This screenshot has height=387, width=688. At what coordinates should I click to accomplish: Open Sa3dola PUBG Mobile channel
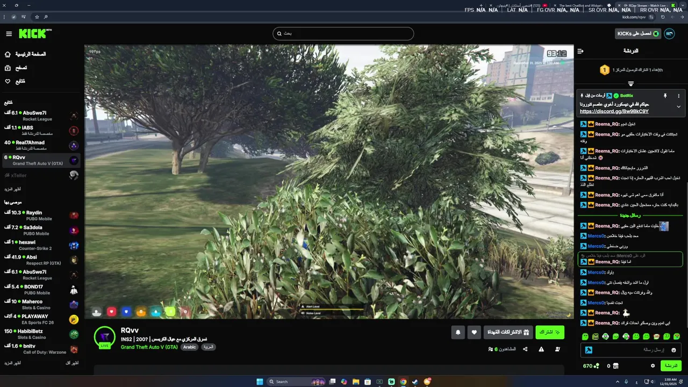41,231
